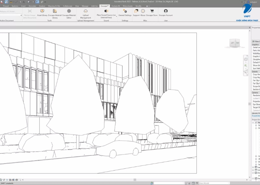Open the Analyze ribbon tab
The width and height of the screenshot is (260, 185).
coord(42,6)
